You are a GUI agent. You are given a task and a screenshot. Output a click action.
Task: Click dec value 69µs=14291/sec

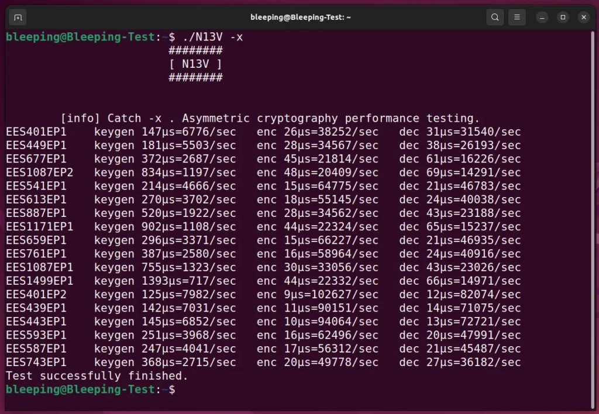pos(474,172)
